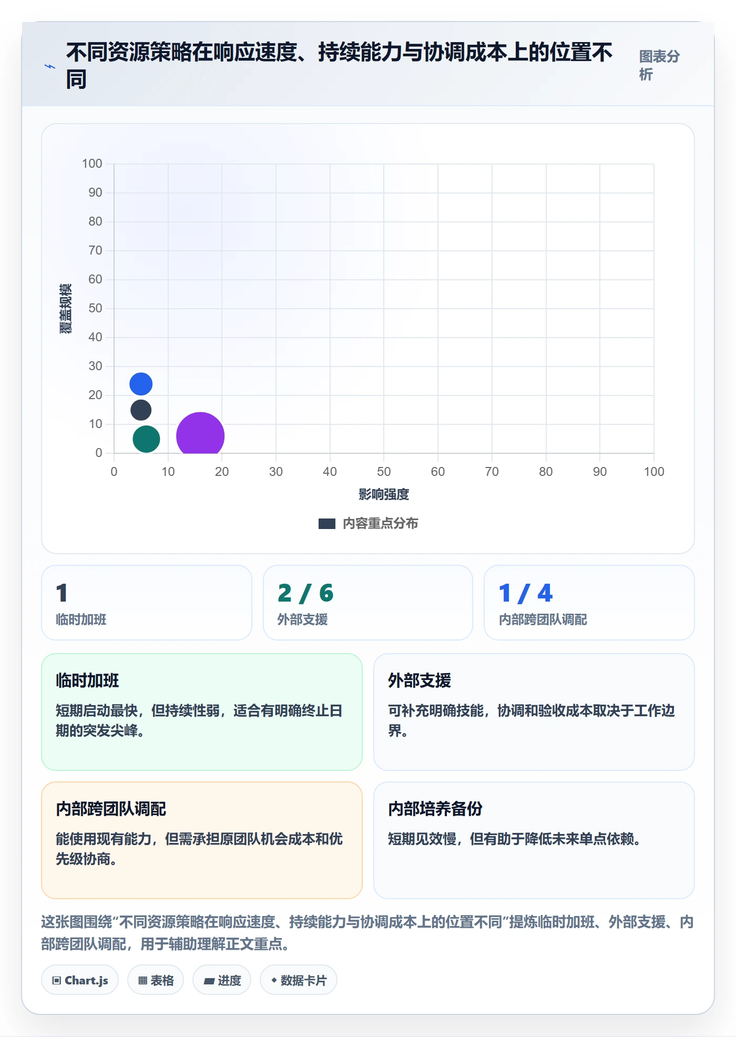Image resolution: width=736 pixels, height=1037 pixels.
Task: Open the 1 / 4 内部跨团队调配 stat card
Action: 589,603
